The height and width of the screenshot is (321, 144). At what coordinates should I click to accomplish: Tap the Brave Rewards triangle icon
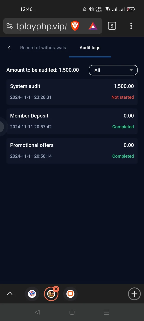(x=93, y=26)
